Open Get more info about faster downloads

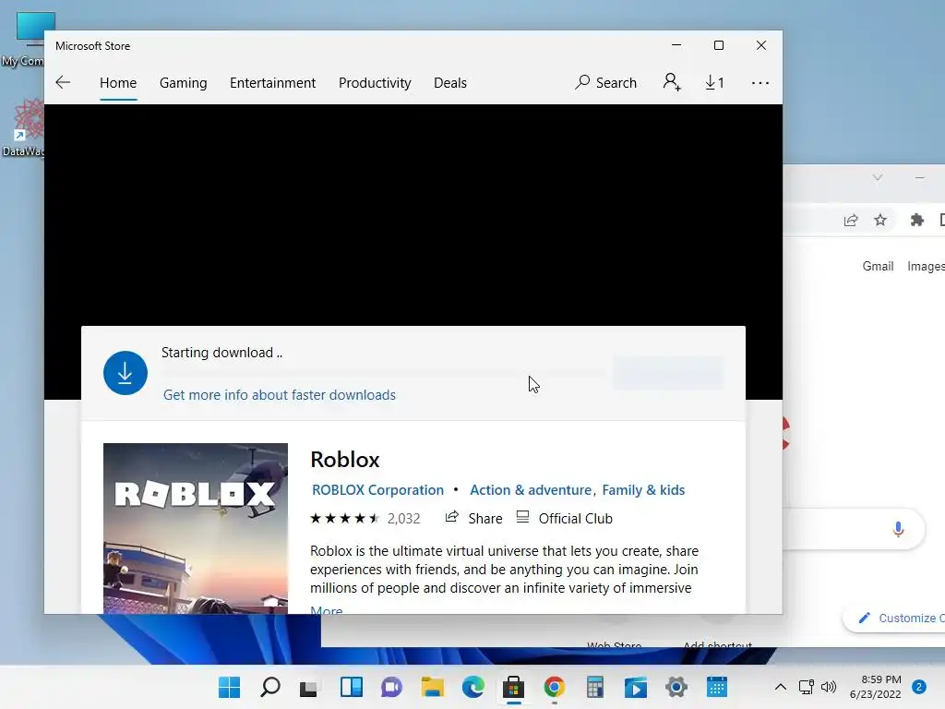point(280,395)
